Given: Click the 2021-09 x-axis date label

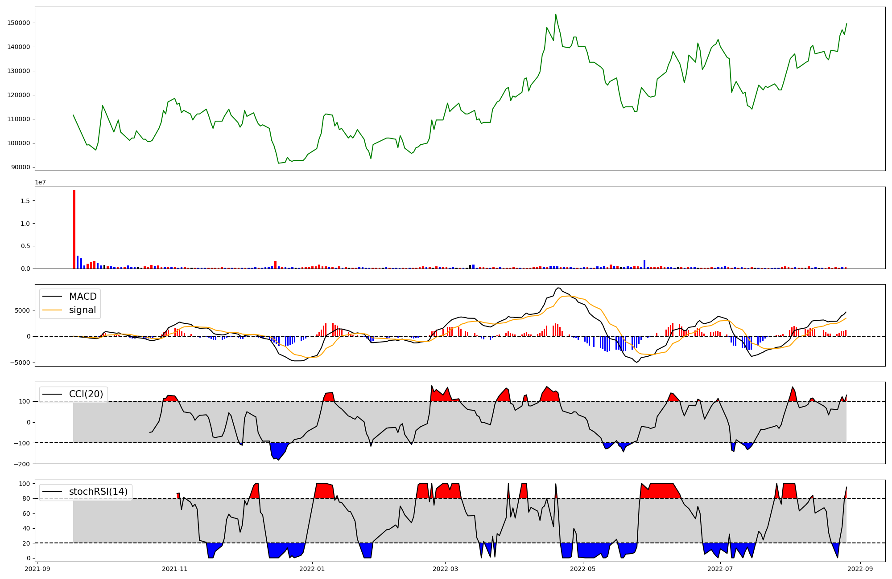Looking at the screenshot, I should coord(37,569).
